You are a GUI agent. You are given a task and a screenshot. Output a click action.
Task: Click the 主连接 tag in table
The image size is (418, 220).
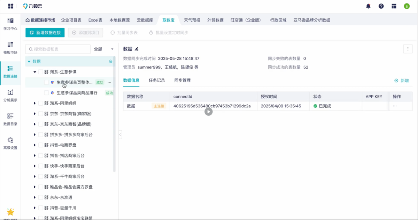pos(159,106)
